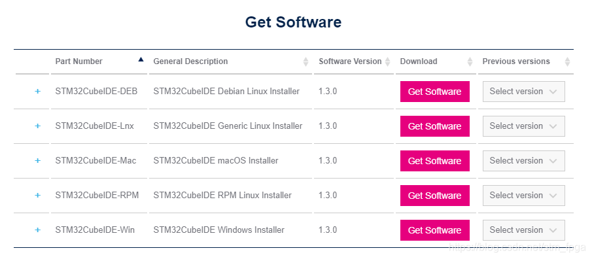Image resolution: width=592 pixels, height=259 pixels.
Task: Expand the STM32CubeIDE-DEB row plus icon
Action: [x=37, y=92]
